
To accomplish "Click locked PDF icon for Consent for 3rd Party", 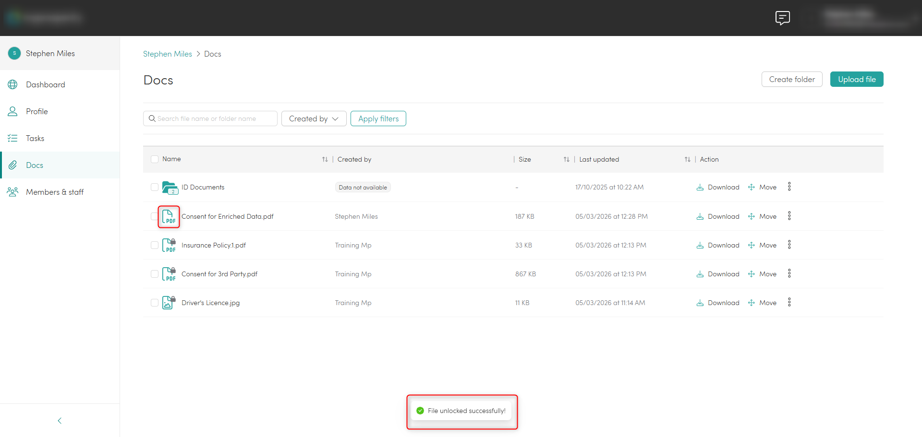I will coord(169,274).
